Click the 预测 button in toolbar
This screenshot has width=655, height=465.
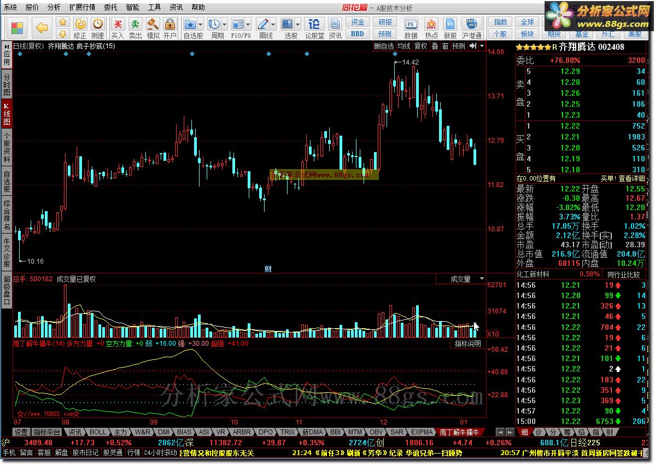(x=385, y=33)
